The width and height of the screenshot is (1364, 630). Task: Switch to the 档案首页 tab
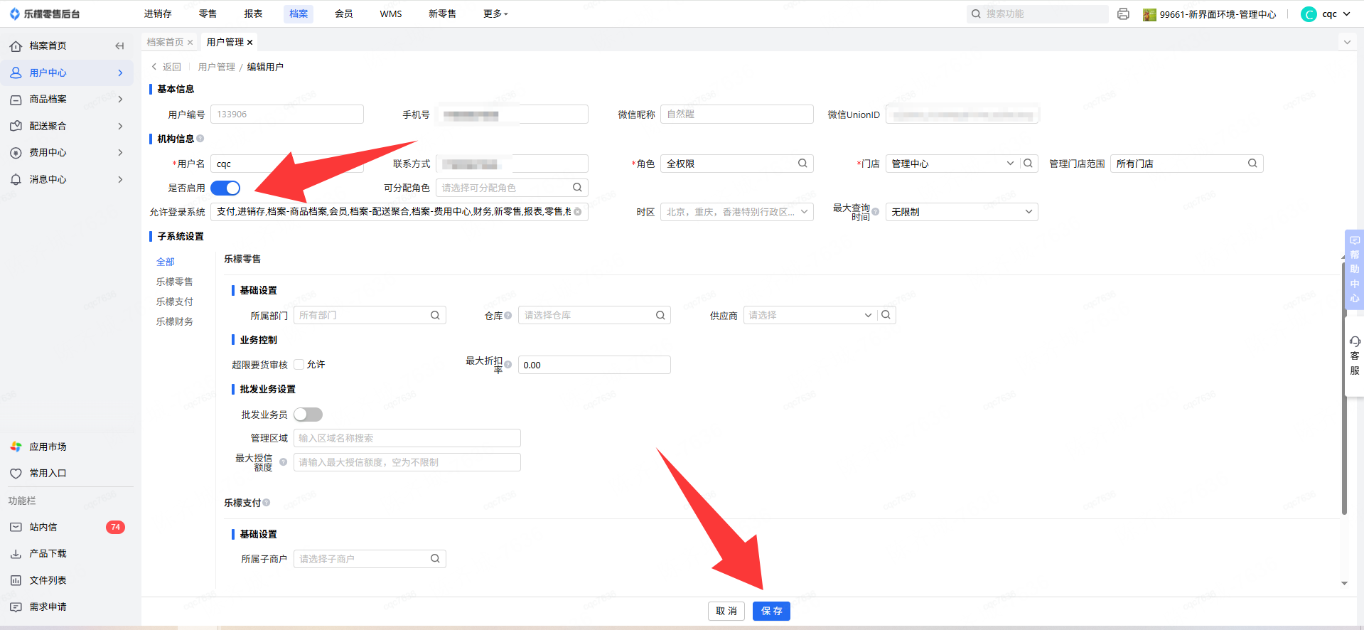[x=165, y=42]
